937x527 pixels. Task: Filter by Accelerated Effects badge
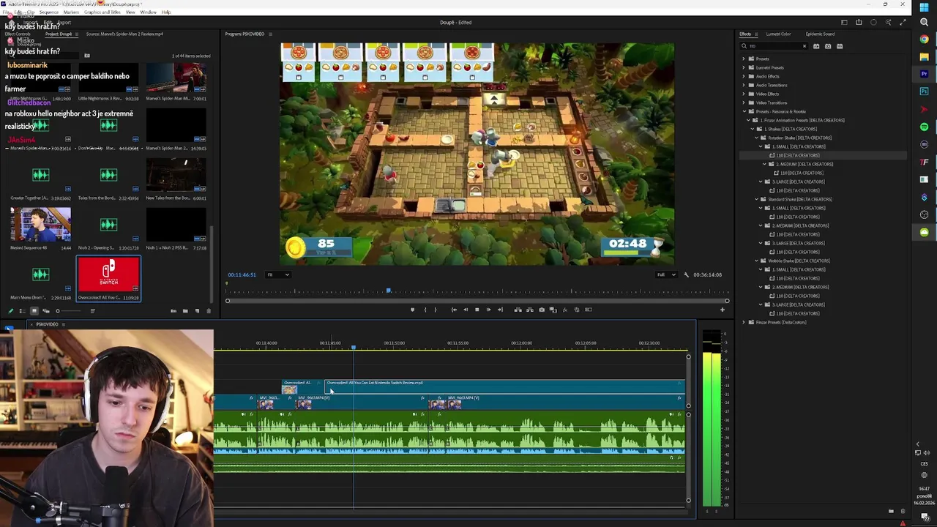[816, 46]
